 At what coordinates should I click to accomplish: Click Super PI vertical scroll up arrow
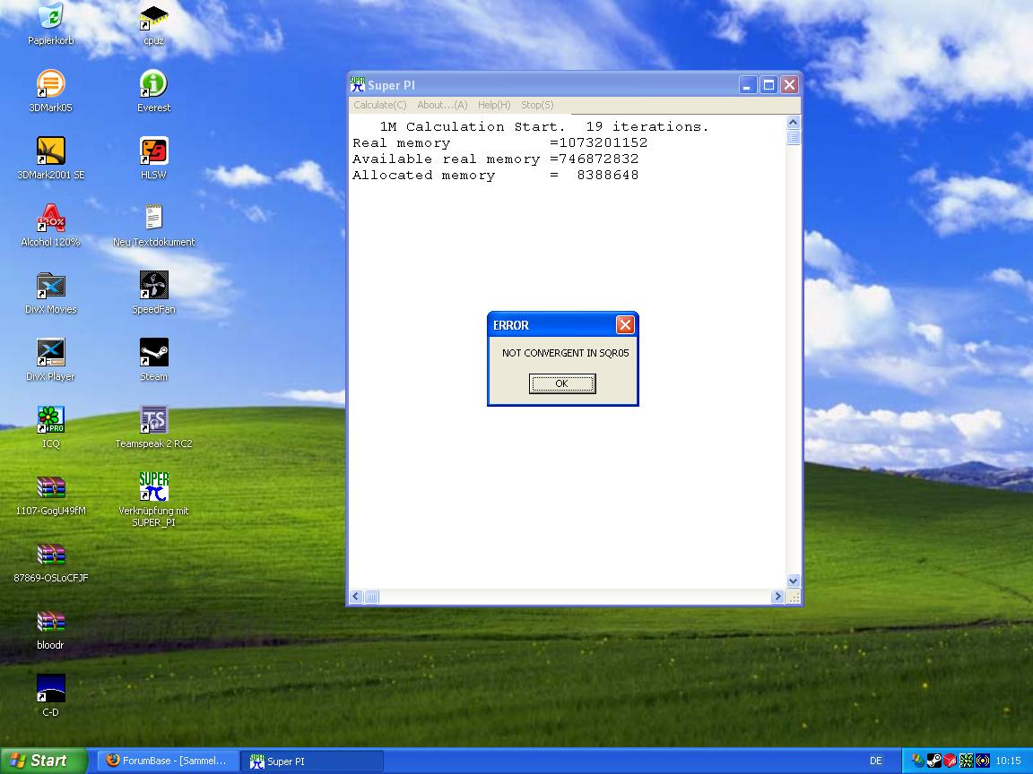794,123
